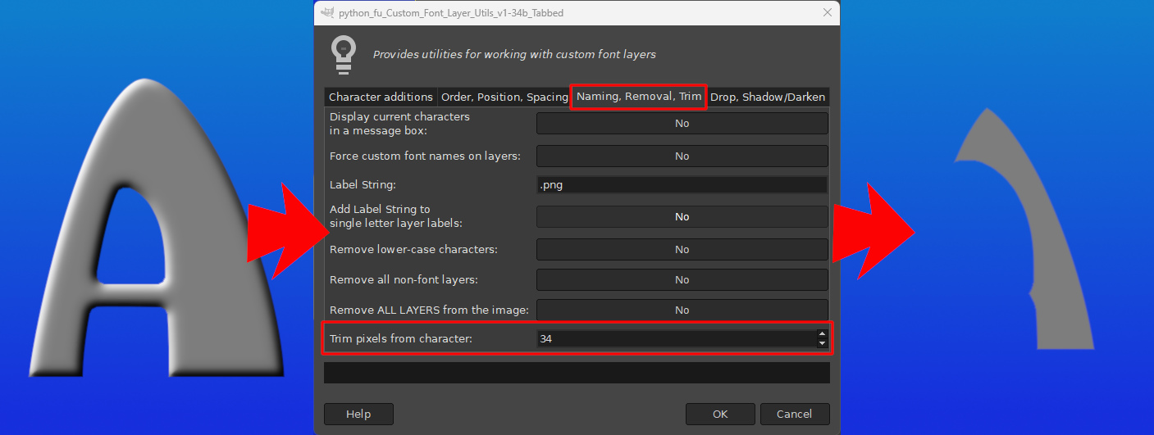Open the Order, Position, Spacing tab
This screenshot has width=1154, height=435.
504,97
